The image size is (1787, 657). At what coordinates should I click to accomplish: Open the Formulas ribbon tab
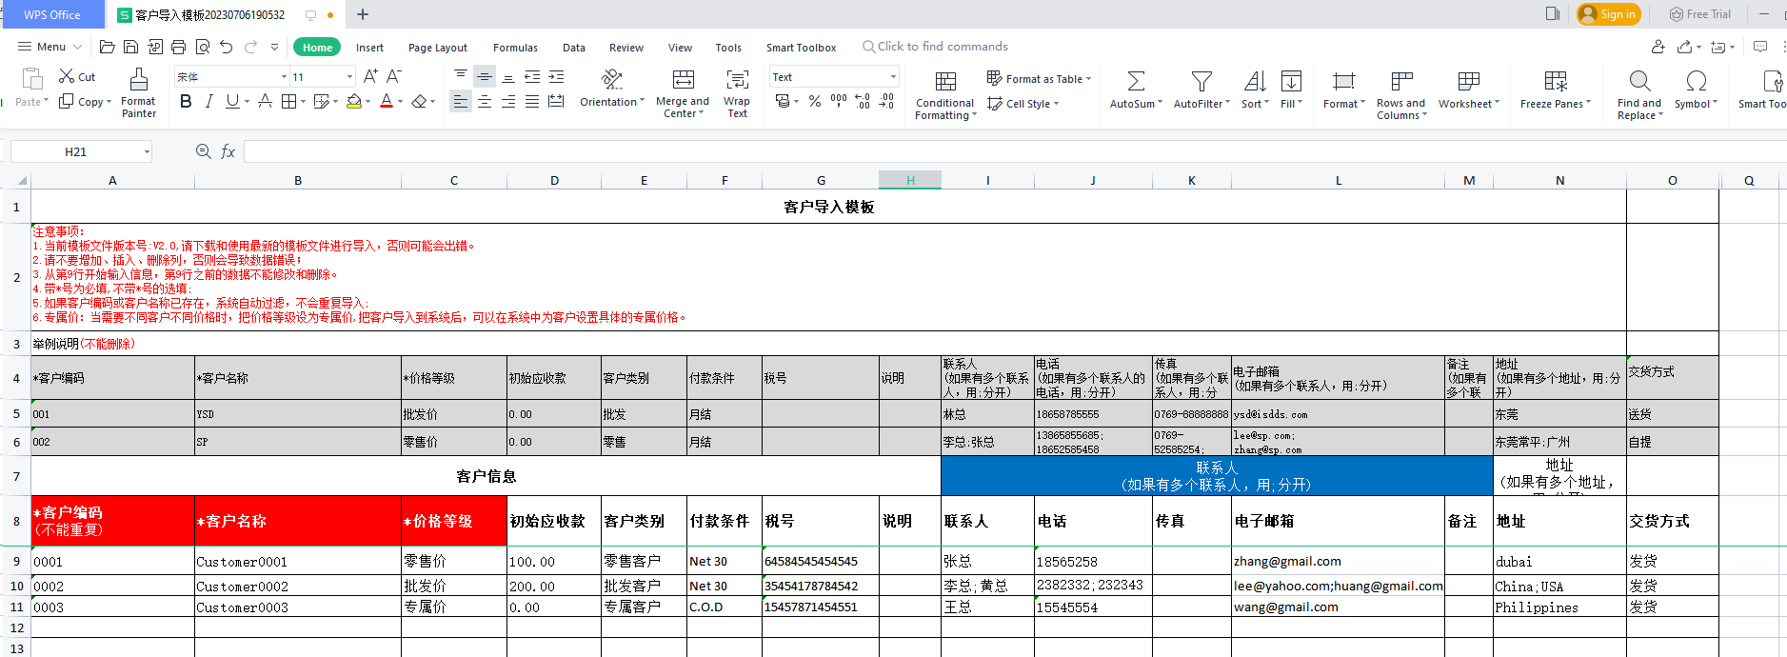coord(515,48)
